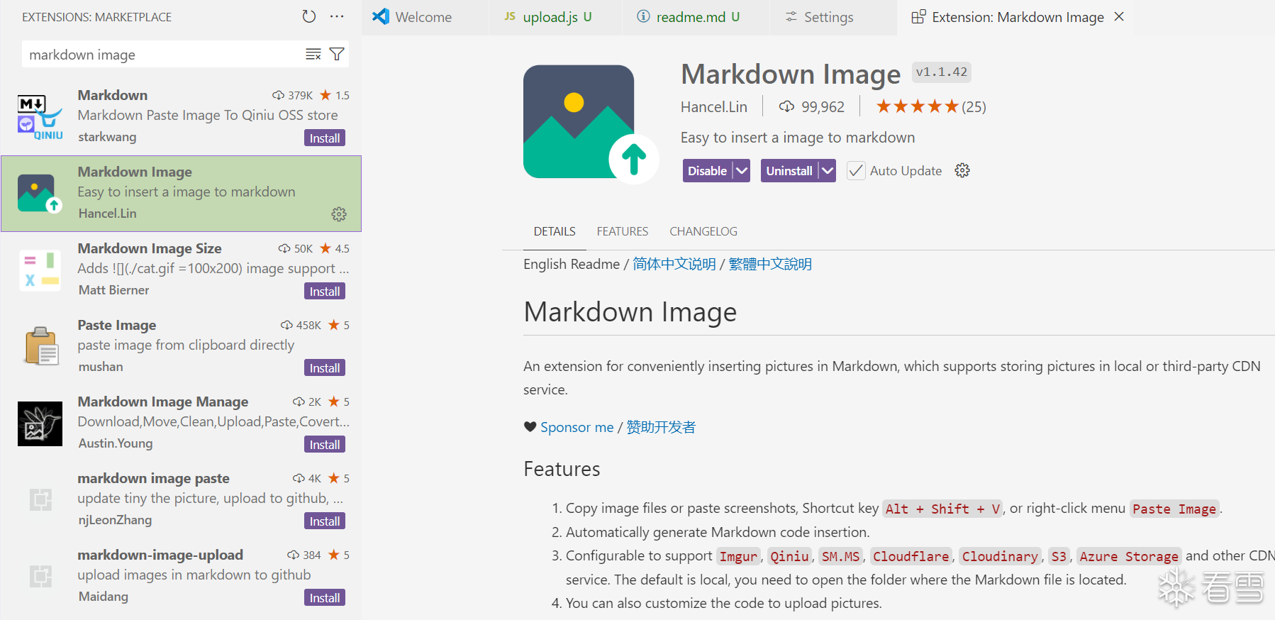The image size is (1275, 620).
Task: Open the 繁體中文說明 readme link
Action: click(x=770, y=264)
